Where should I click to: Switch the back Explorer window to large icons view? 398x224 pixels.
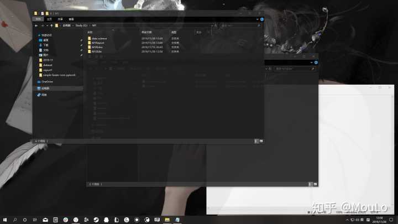(315, 184)
